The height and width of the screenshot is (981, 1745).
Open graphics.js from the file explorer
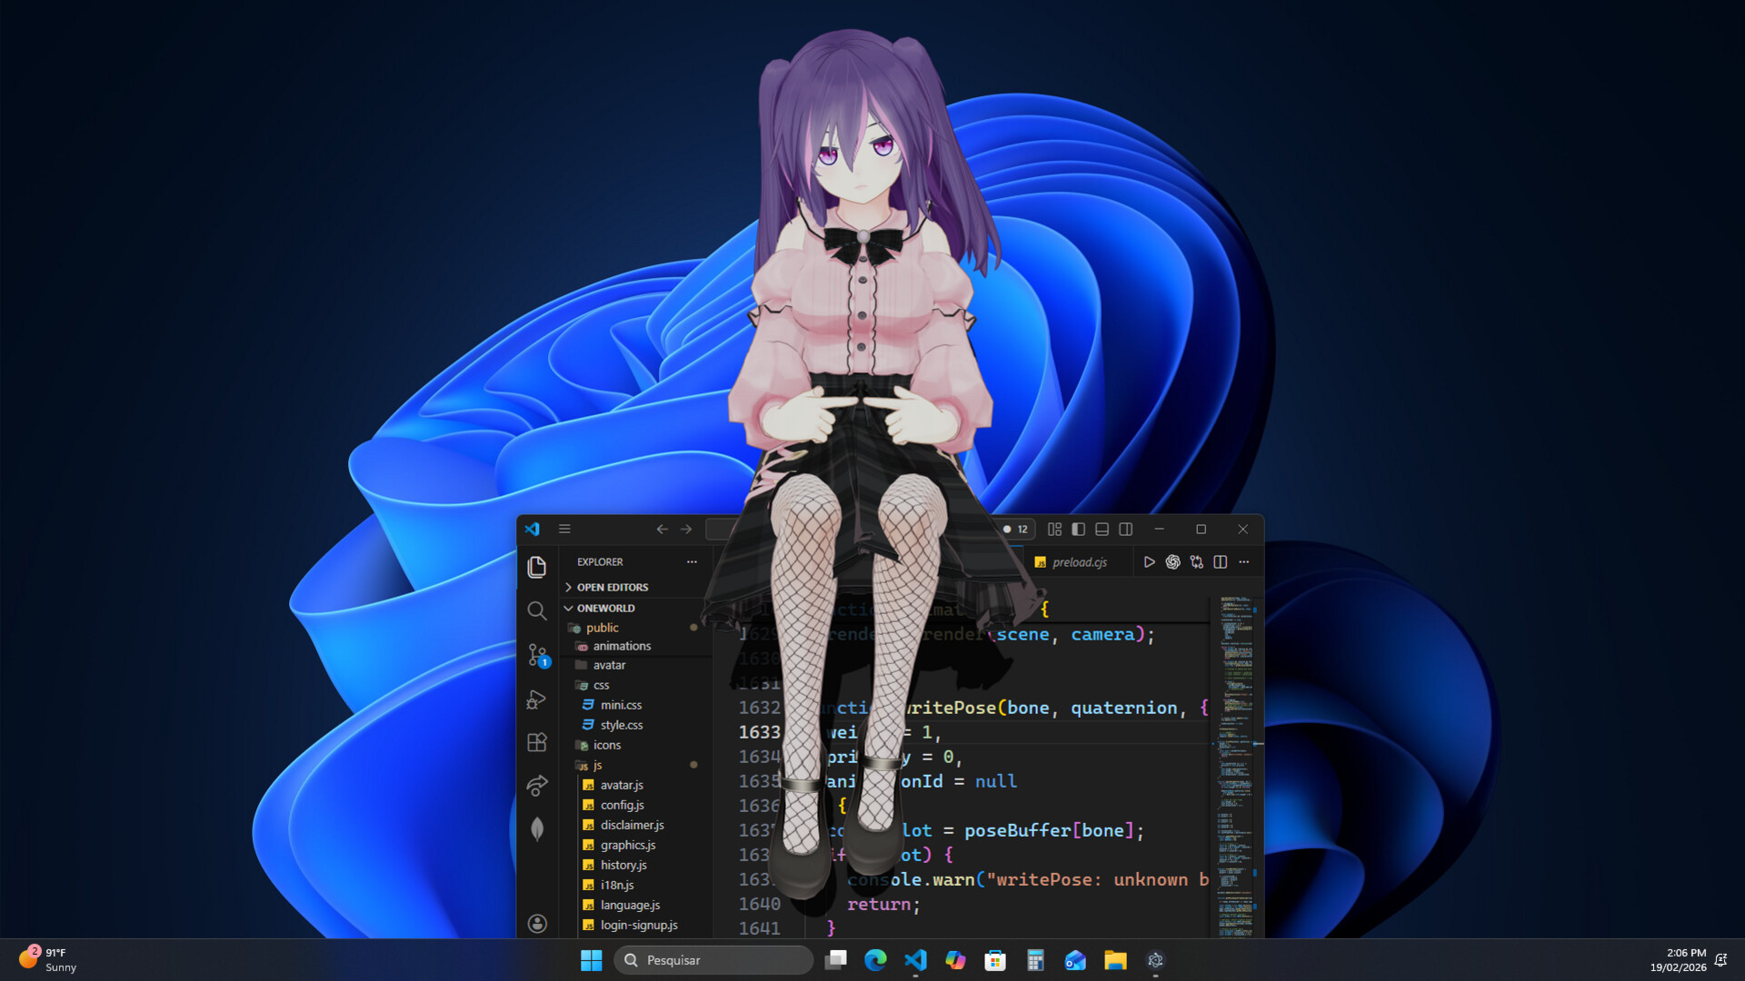(x=627, y=846)
